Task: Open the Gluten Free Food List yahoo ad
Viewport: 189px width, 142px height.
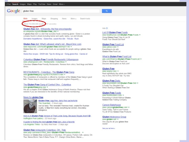Action: point(113,44)
